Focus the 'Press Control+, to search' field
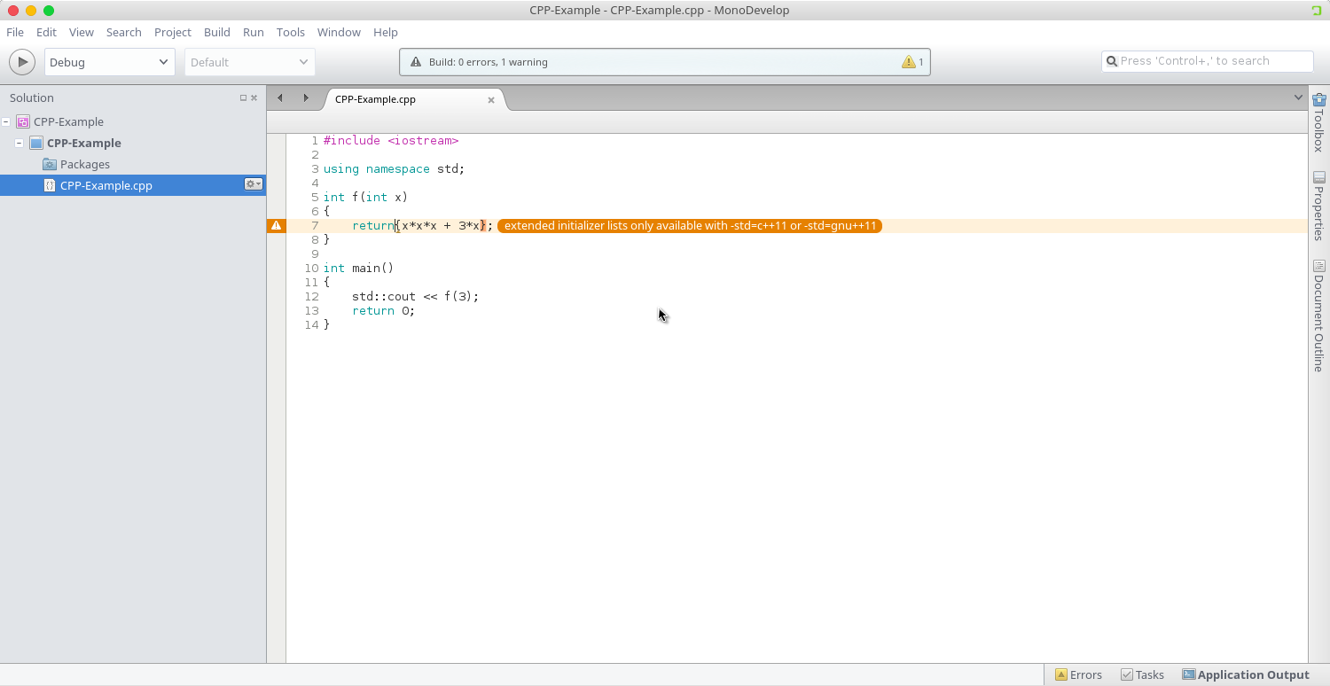 tap(1208, 61)
